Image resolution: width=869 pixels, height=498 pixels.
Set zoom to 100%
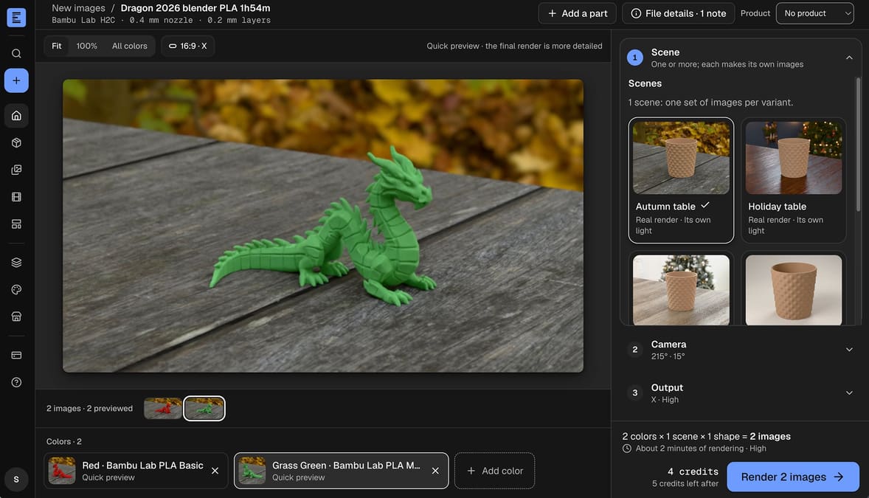[86, 46]
